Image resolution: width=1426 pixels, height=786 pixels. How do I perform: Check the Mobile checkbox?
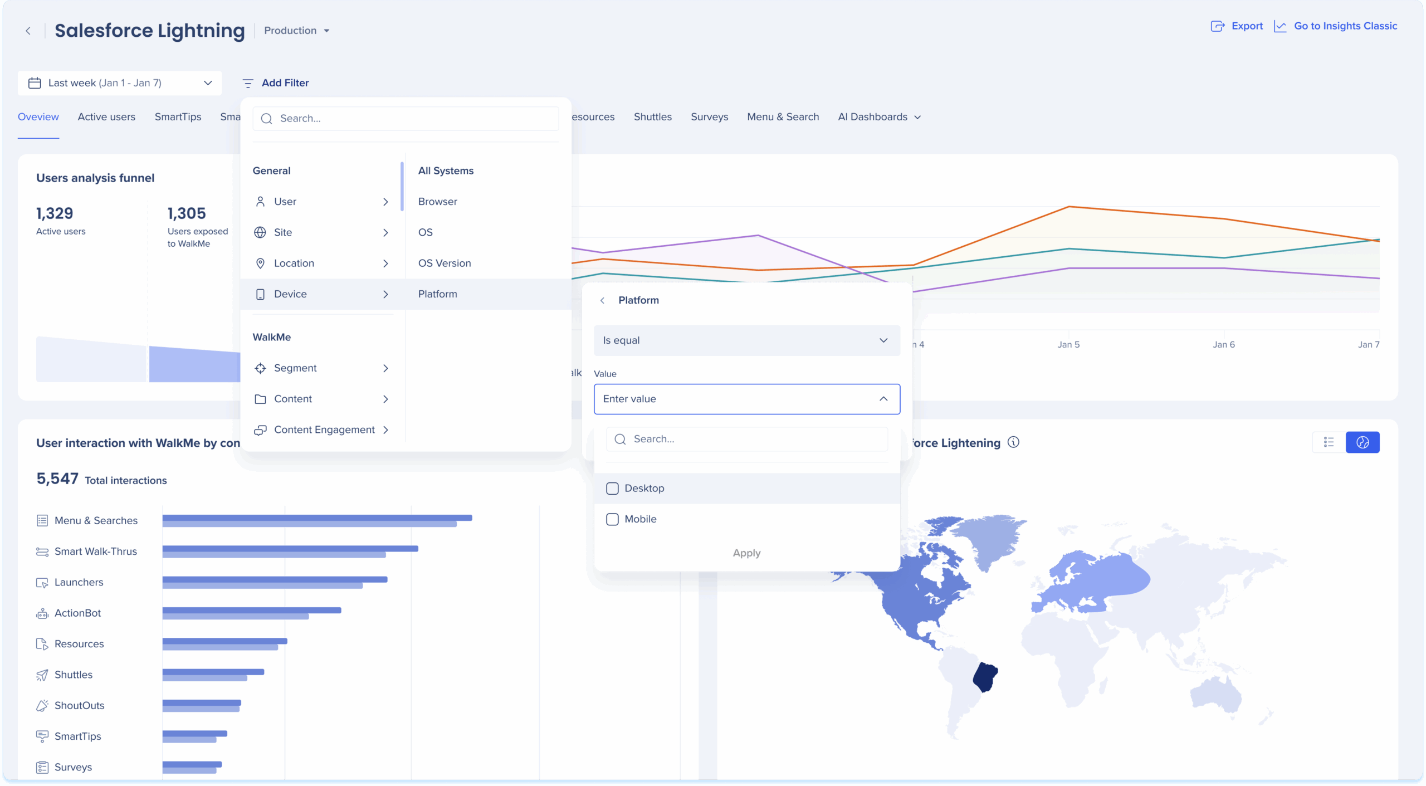[x=612, y=519]
